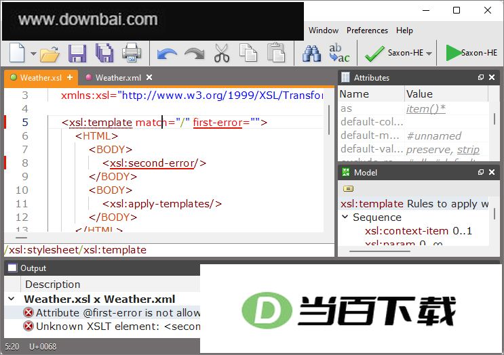Copy selection with the two-pages icon
Image resolution: width=504 pixels, height=355 pixels.
click(248, 53)
